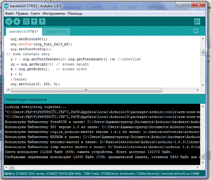Click console line about encoder-master library
The width and height of the screenshot is (211, 180).
click(102, 142)
